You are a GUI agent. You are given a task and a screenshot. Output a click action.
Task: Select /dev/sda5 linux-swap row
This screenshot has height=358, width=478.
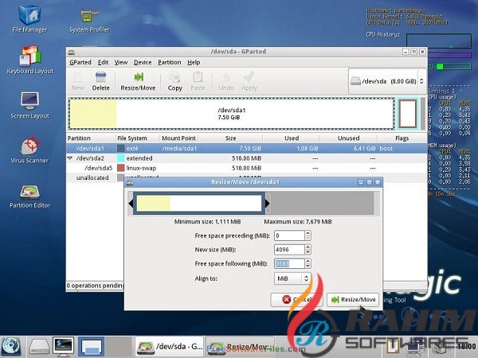pos(246,168)
